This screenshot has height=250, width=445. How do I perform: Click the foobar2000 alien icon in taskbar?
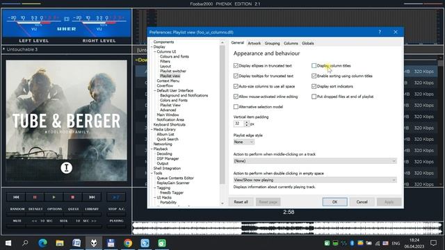(x=94, y=243)
